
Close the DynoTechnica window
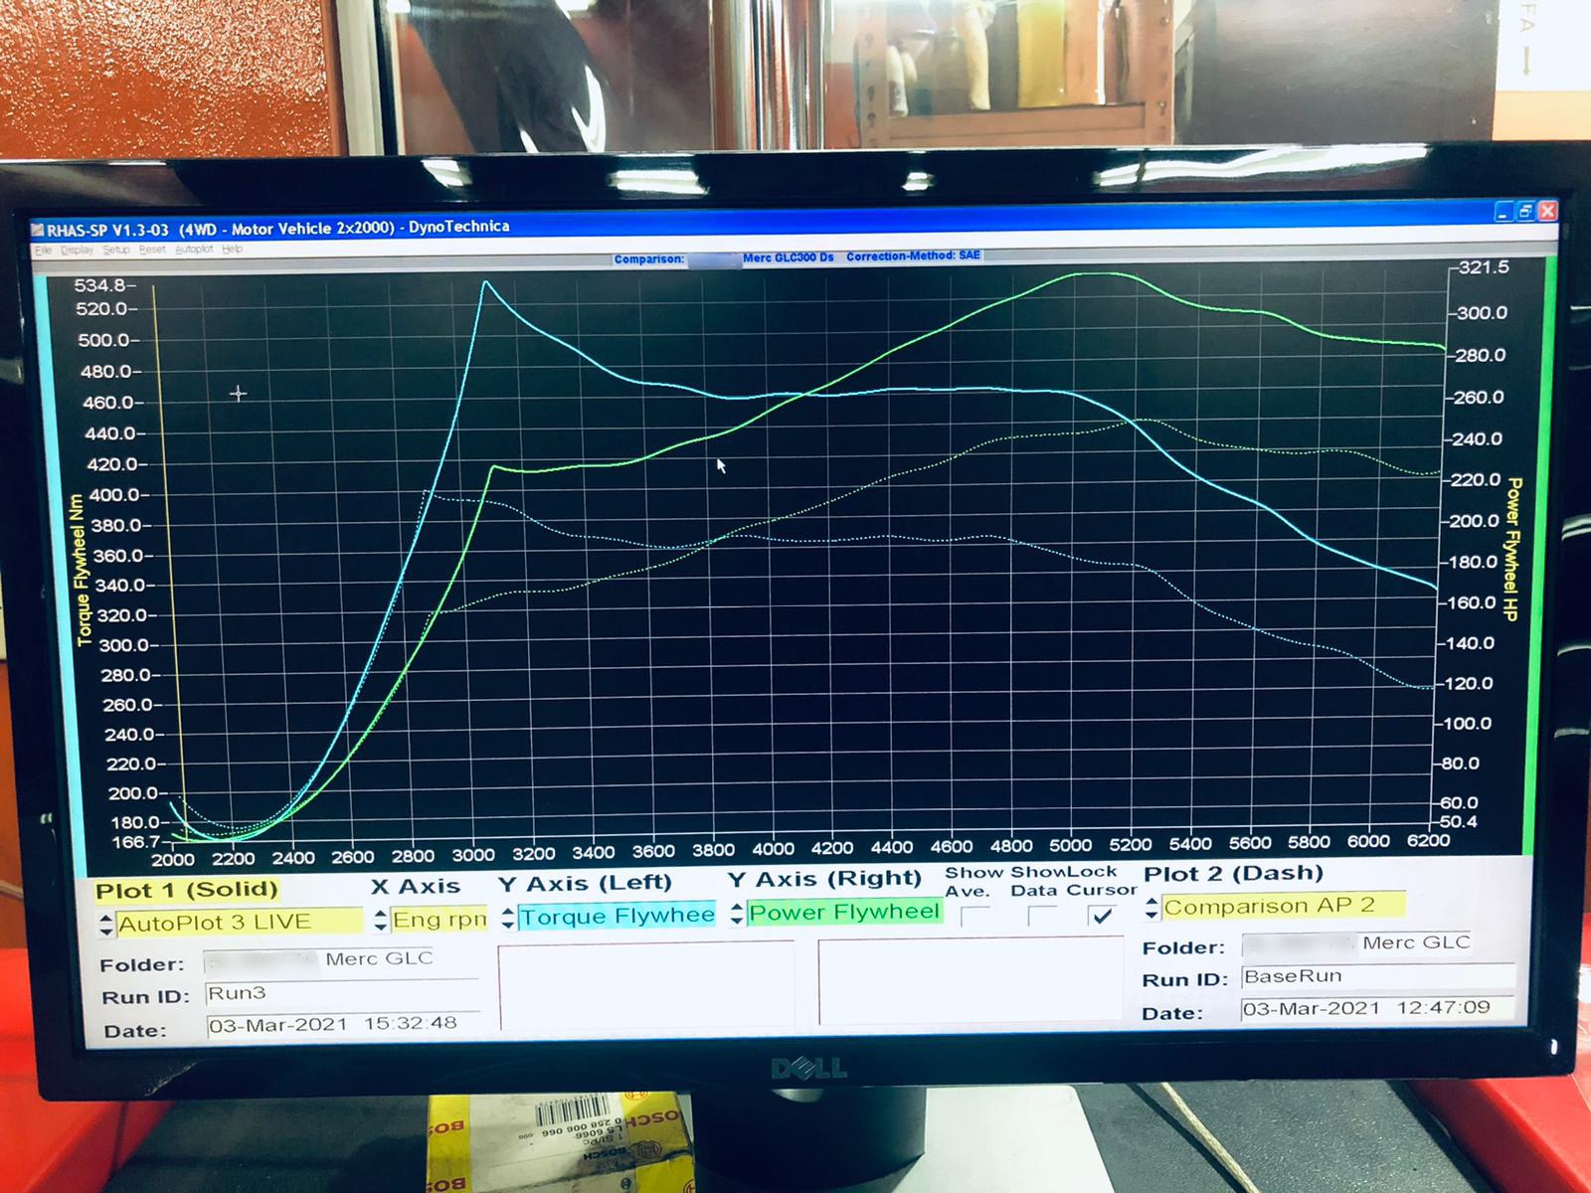coord(1546,211)
